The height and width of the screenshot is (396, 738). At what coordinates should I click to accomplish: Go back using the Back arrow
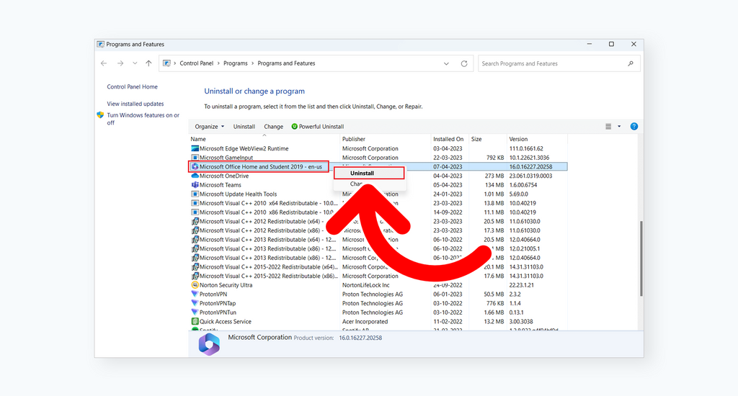tap(104, 63)
